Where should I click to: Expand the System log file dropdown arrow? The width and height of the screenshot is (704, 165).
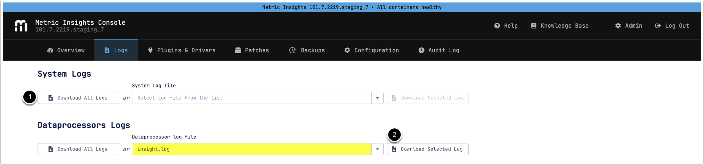377,98
